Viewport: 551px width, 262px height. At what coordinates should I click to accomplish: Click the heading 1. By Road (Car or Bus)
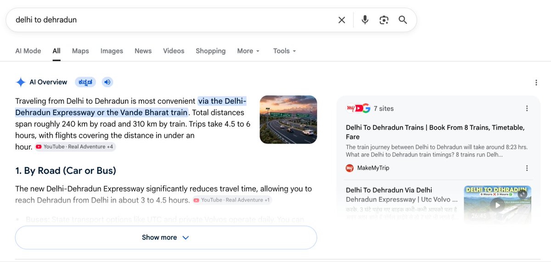coord(66,171)
